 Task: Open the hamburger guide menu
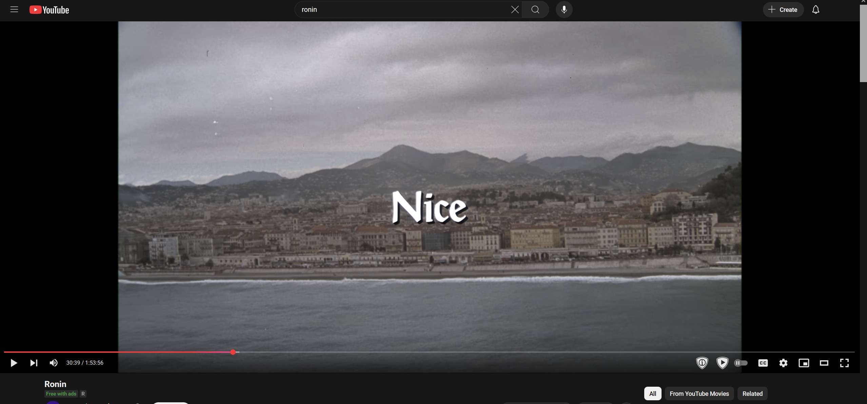coord(14,9)
